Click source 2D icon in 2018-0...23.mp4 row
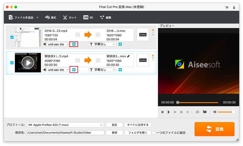 (78, 35)
